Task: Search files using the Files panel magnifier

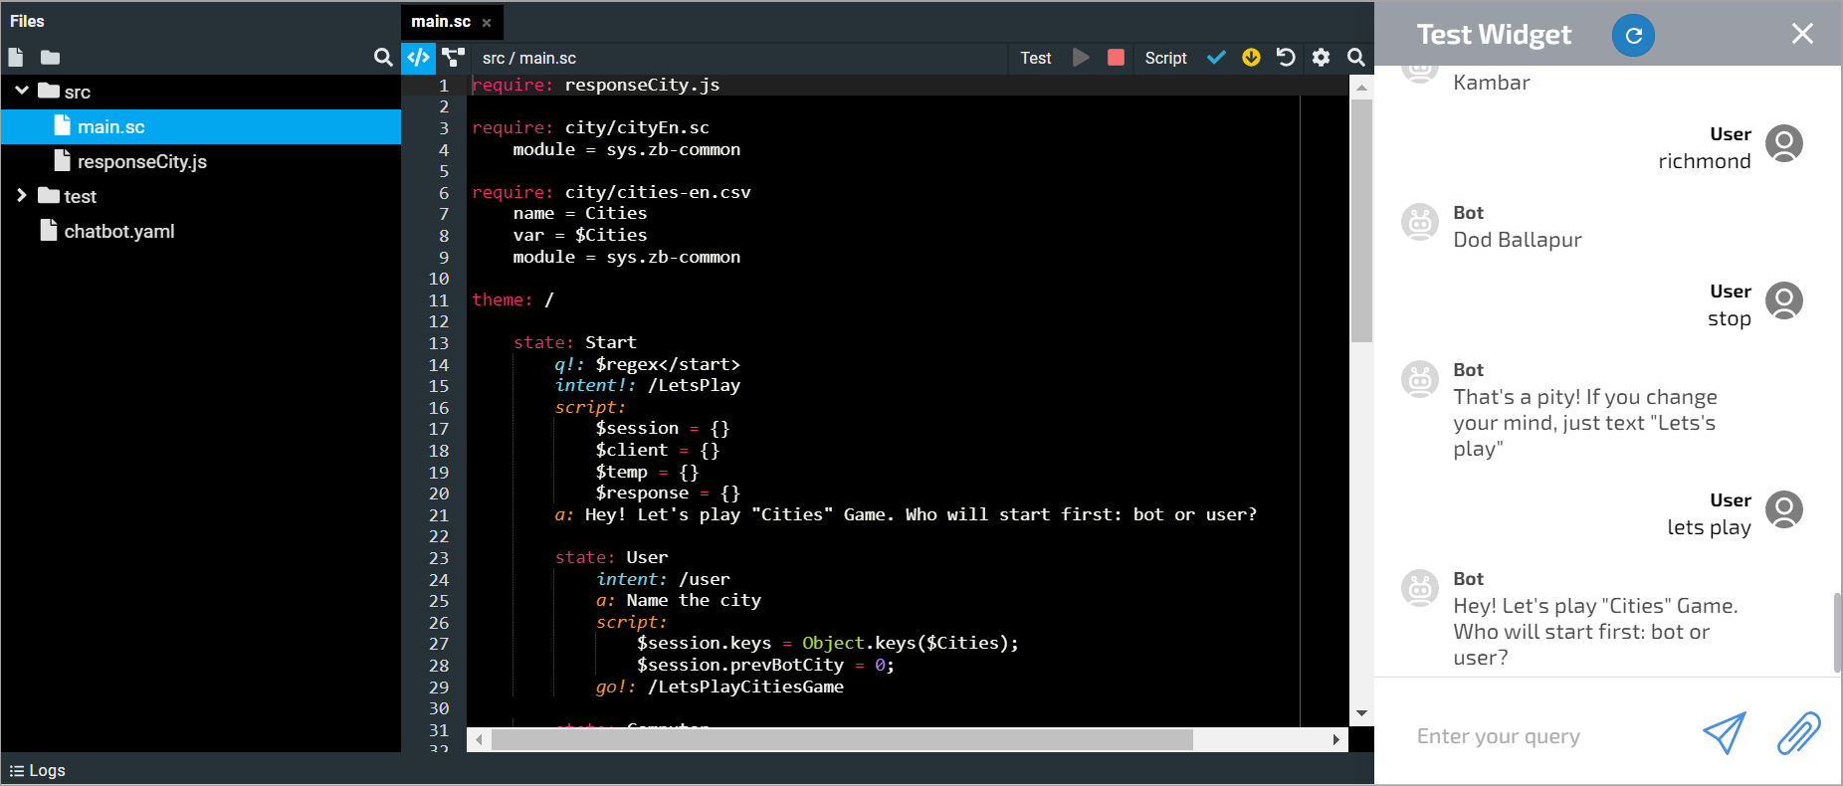Action: coord(382,58)
